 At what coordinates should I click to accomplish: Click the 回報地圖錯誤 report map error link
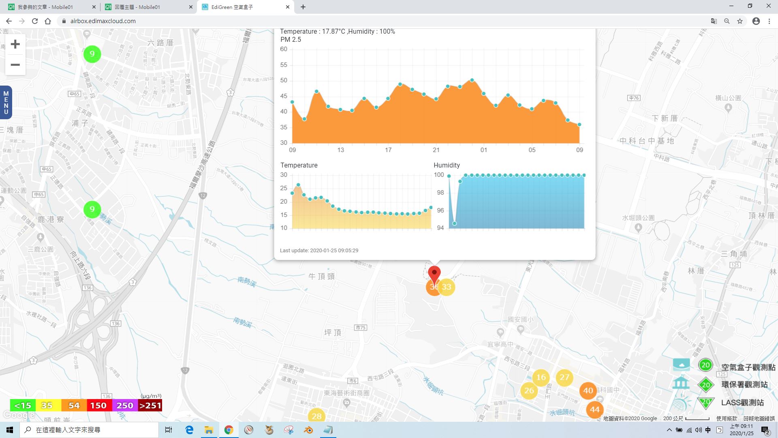(x=759, y=419)
